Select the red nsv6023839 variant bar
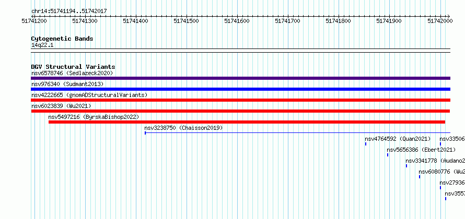 coord(240,111)
